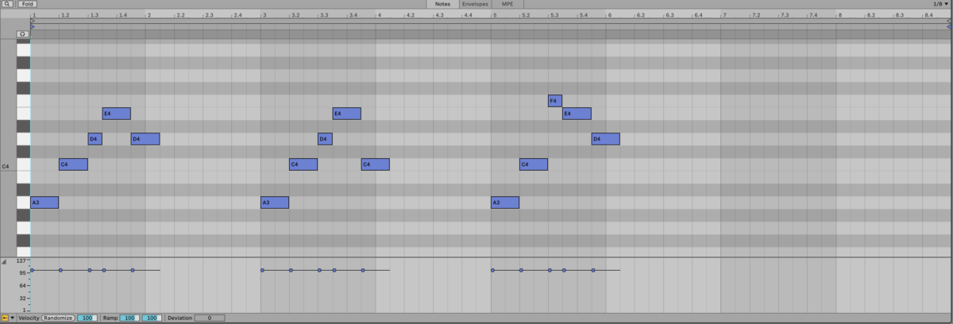Open the MPE tab
This screenshot has width=953, height=324.
coord(507,4)
